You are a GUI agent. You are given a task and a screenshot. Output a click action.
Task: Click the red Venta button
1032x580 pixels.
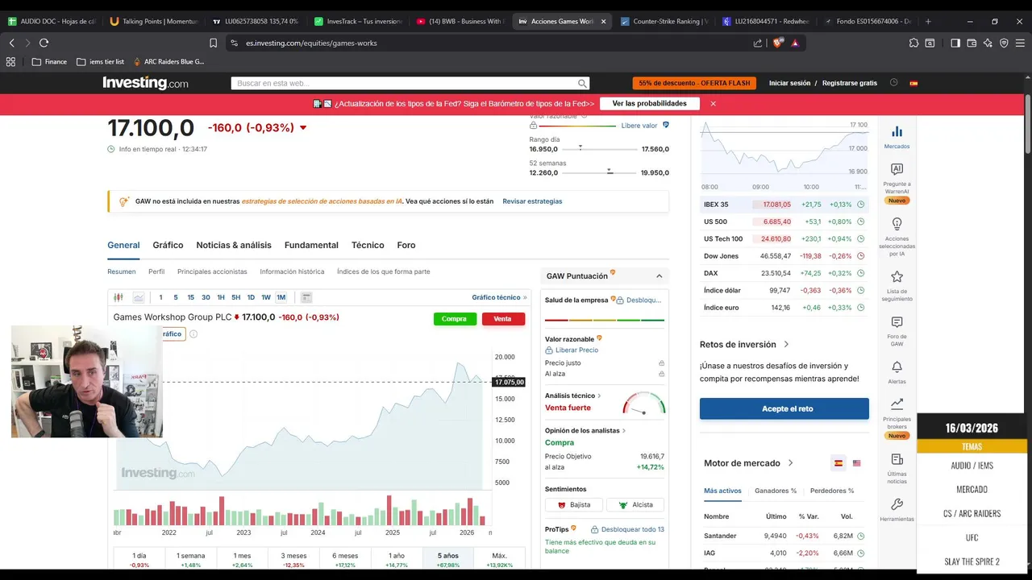[502, 319]
